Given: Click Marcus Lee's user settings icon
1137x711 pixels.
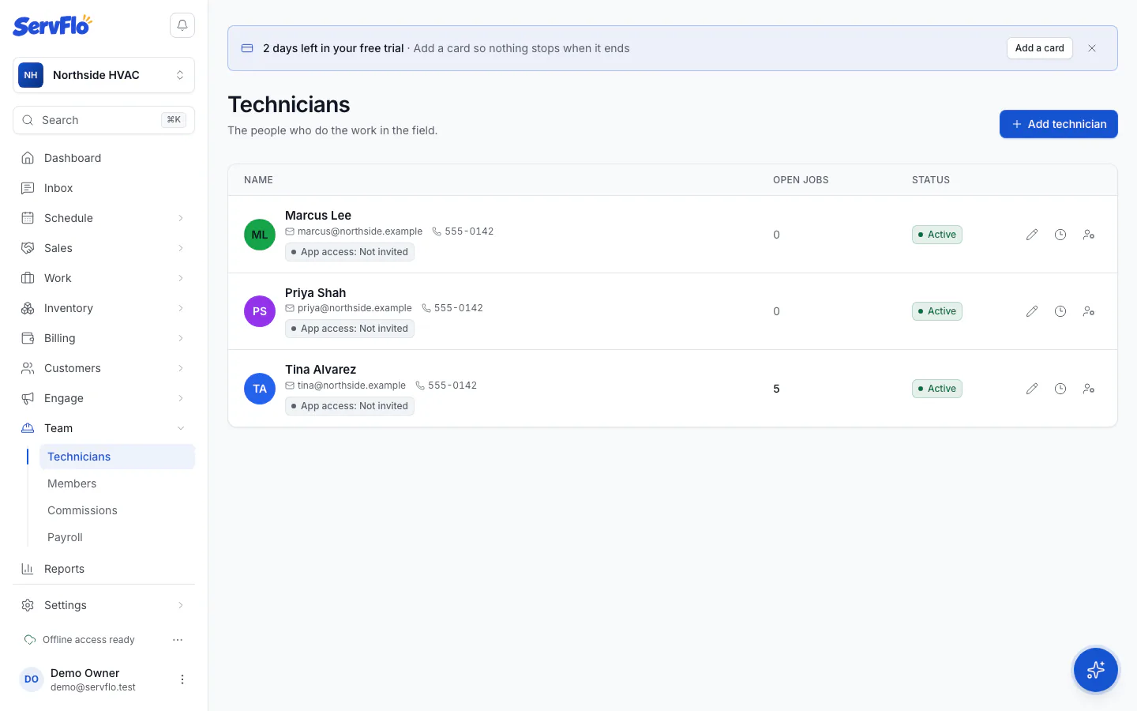Looking at the screenshot, I should tap(1089, 235).
